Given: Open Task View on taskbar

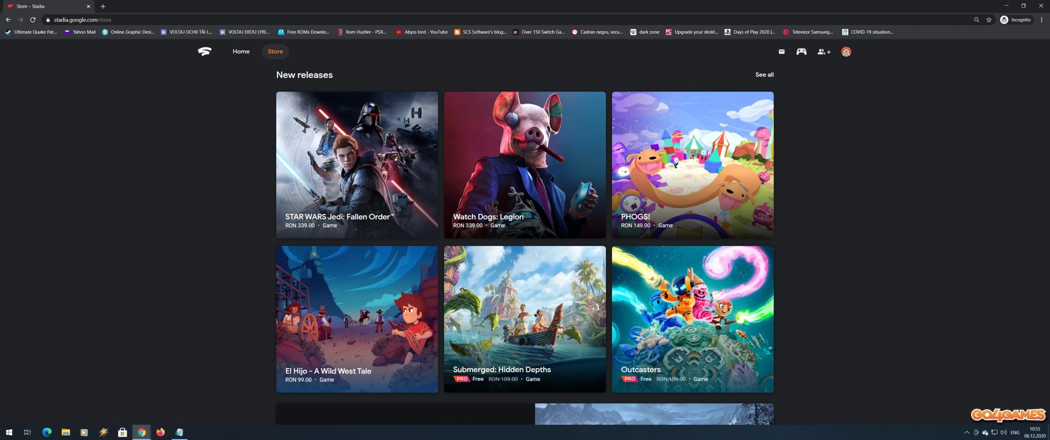Looking at the screenshot, I should pyautogui.click(x=27, y=432).
